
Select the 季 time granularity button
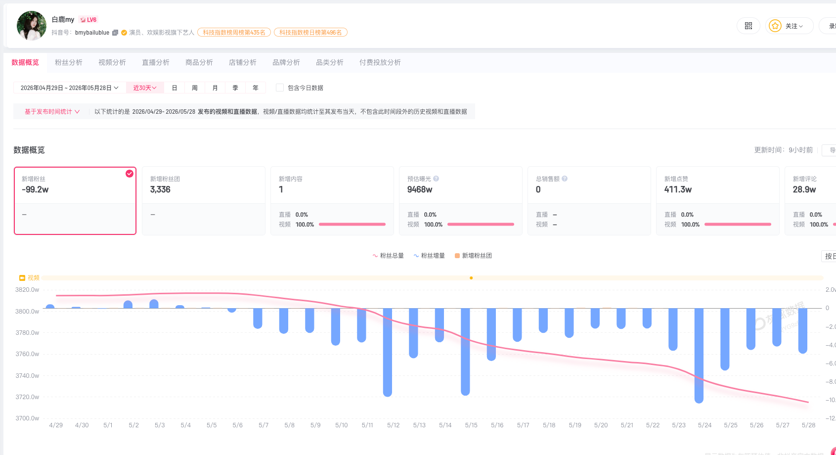pyautogui.click(x=235, y=88)
